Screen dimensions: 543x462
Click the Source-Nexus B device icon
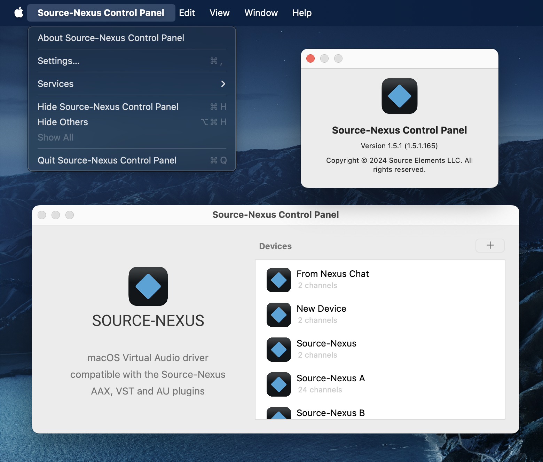click(x=278, y=413)
